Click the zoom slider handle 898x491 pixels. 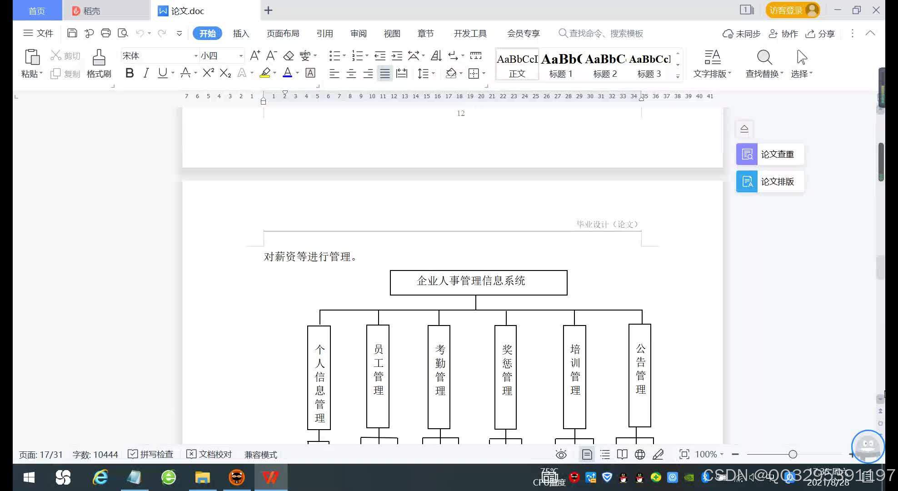pyautogui.click(x=793, y=454)
